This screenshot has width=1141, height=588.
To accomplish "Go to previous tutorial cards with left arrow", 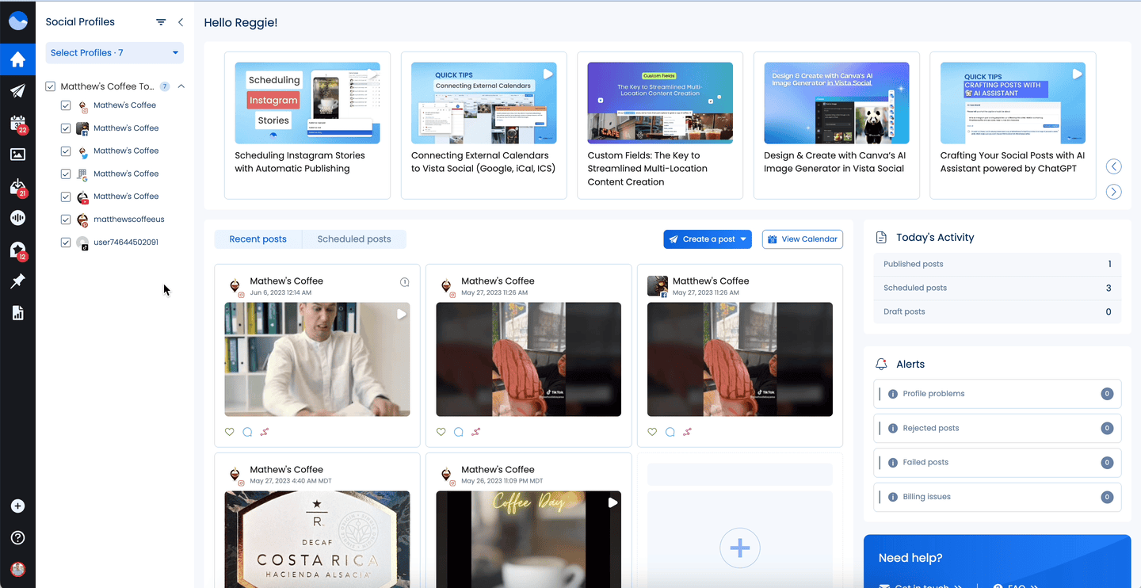I will point(1114,166).
